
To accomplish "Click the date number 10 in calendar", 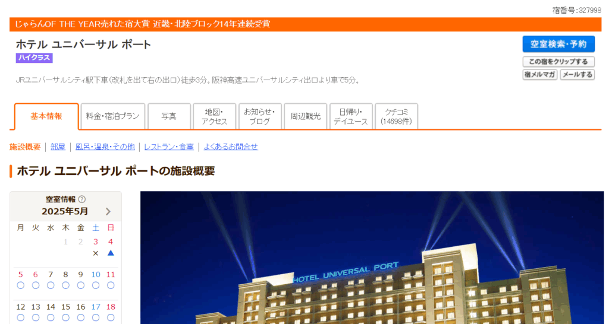I will pyautogui.click(x=96, y=274).
